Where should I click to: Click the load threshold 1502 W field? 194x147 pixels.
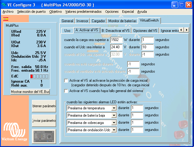click(116, 40)
